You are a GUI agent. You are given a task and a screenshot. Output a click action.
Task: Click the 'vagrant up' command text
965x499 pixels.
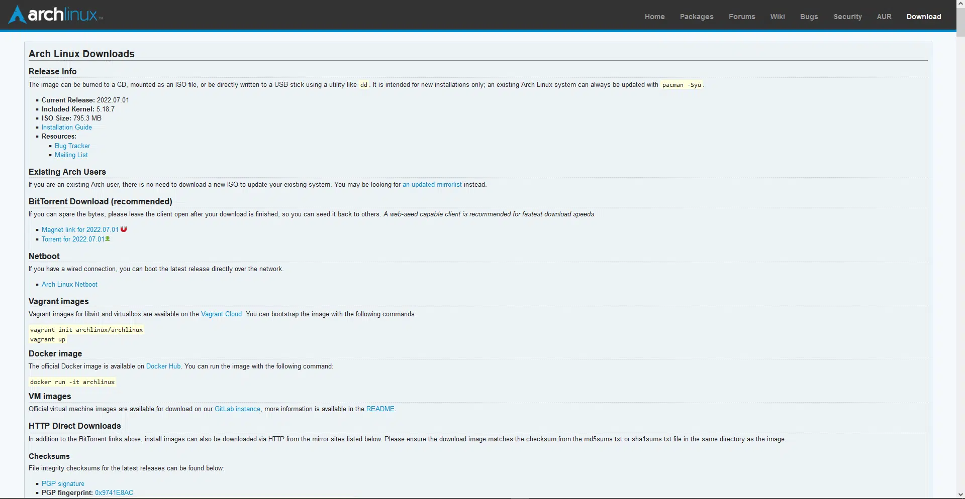pyautogui.click(x=48, y=340)
